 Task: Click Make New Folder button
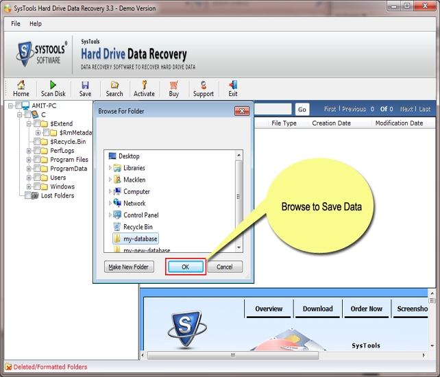click(129, 267)
